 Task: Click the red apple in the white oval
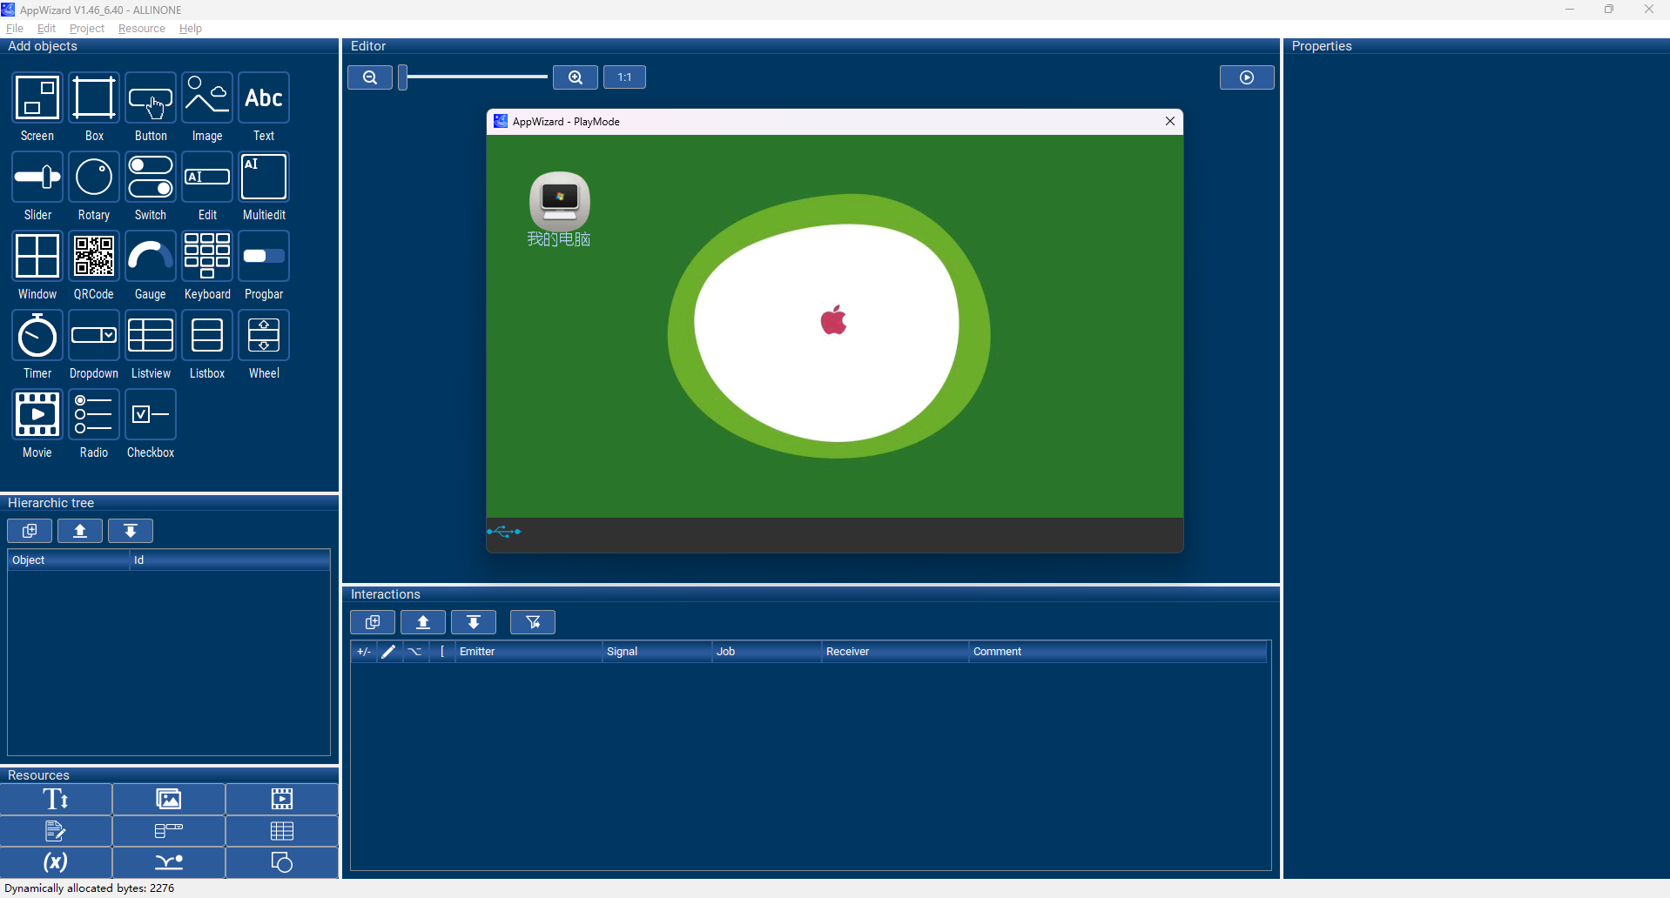[x=834, y=320]
